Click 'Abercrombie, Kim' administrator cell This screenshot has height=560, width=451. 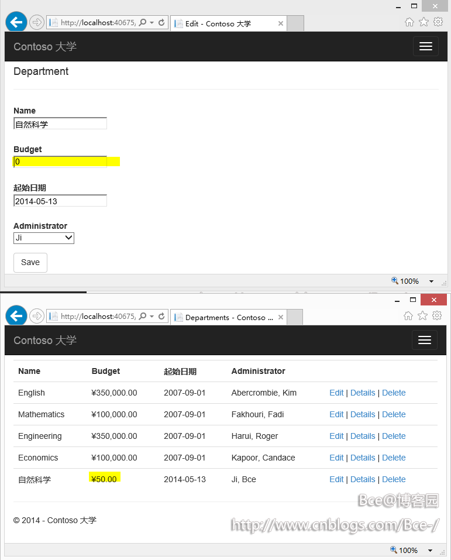click(x=264, y=393)
